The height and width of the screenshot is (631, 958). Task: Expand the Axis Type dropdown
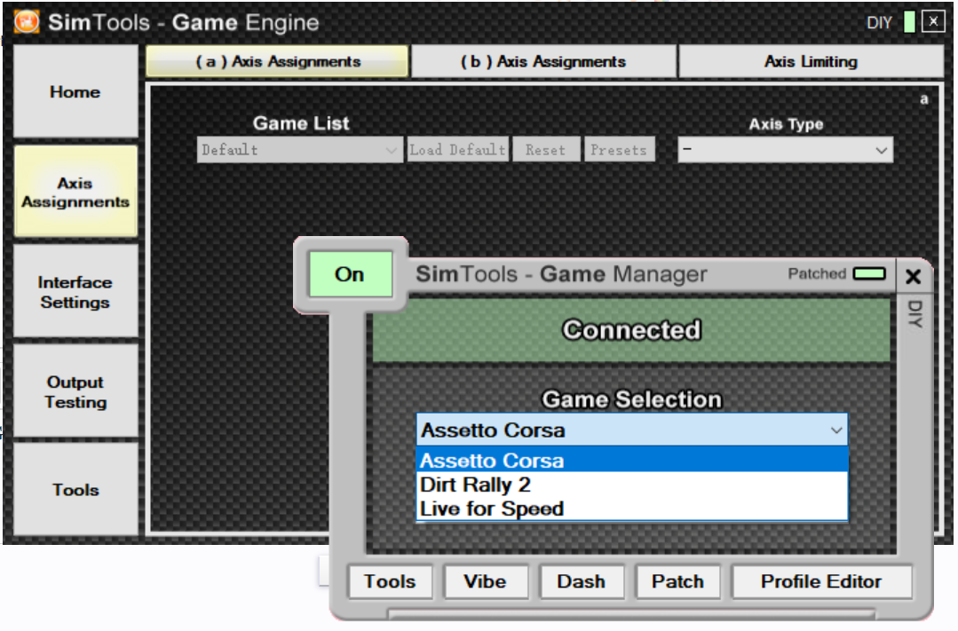[x=785, y=150]
